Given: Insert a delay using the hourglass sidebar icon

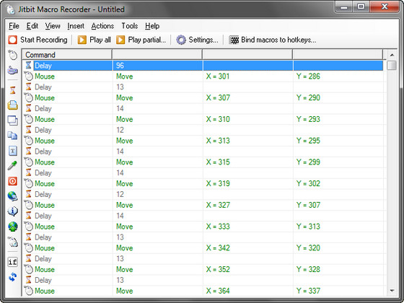Looking at the screenshot, I should [x=12, y=90].
